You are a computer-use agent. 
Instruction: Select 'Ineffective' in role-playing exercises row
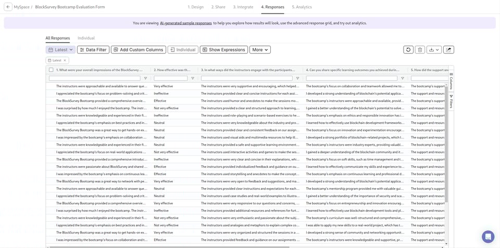[175, 115]
